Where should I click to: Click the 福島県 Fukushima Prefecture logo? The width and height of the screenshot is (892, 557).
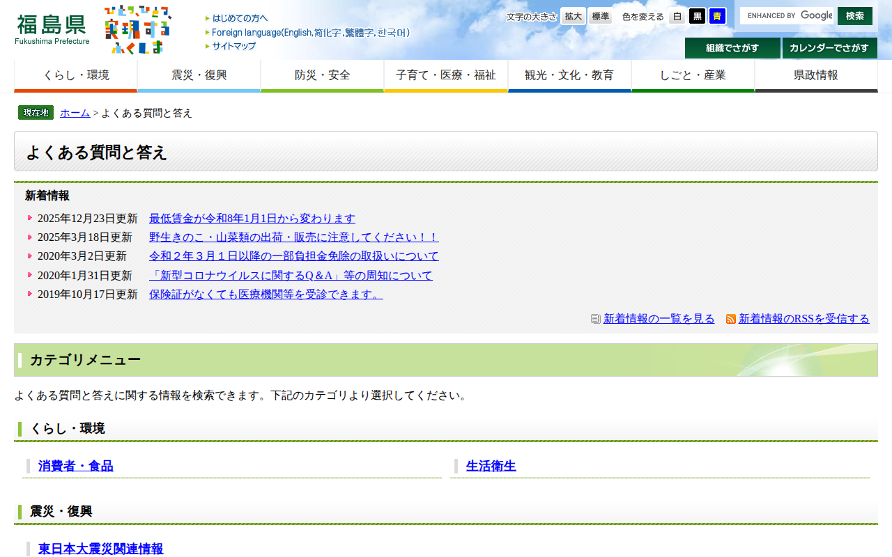pos(52,29)
